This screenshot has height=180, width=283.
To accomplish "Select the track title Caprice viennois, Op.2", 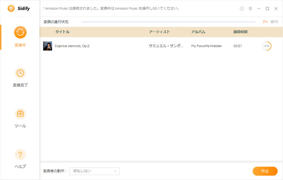I will tap(72, 46).
